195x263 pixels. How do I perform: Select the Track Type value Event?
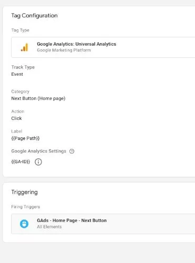click(x=17, y=74)
